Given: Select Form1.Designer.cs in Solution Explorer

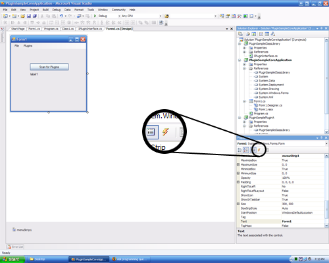Looking at the screenshot, I should pyautogui.click(x=268, y=105).
